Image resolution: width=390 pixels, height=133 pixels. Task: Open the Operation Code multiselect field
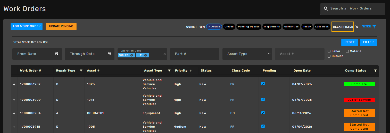(142, 54)
